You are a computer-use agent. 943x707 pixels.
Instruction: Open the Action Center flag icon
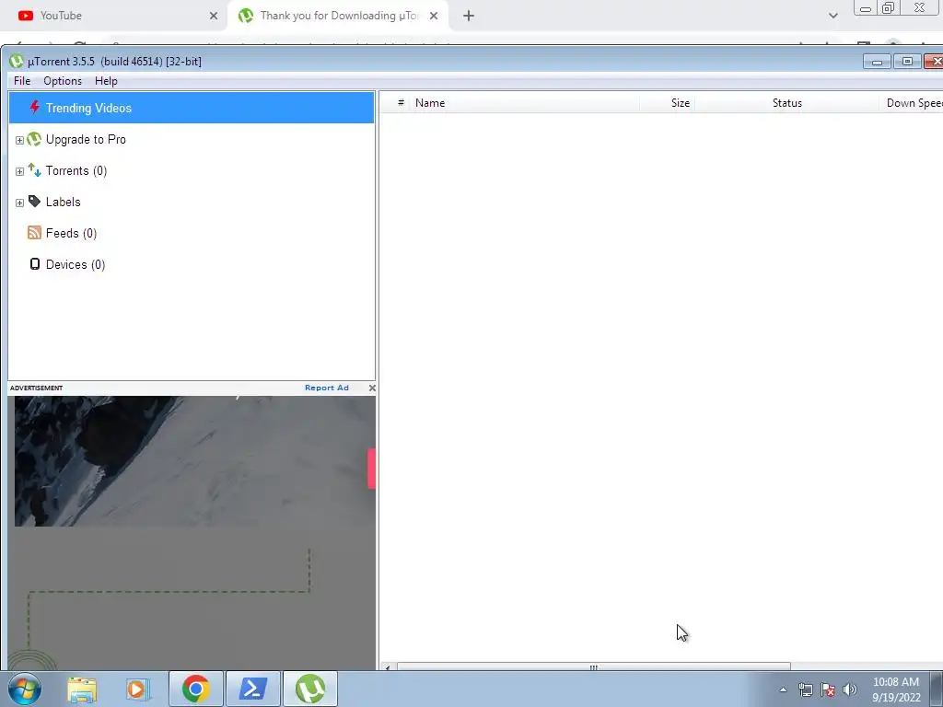[x=828, y=690]
